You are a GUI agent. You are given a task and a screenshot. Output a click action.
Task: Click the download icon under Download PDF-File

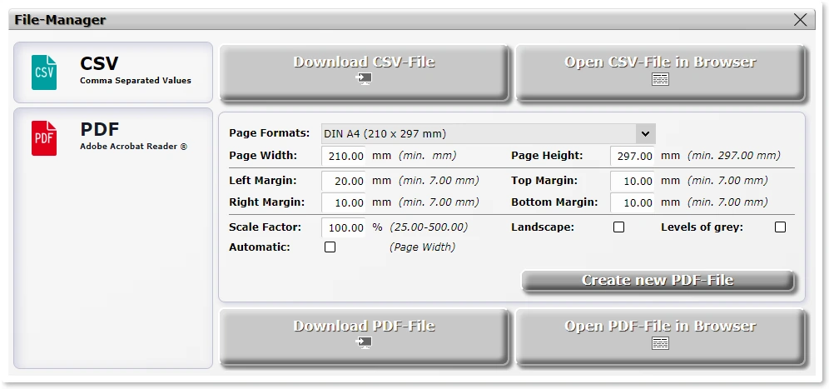click(x=364, y=343)
